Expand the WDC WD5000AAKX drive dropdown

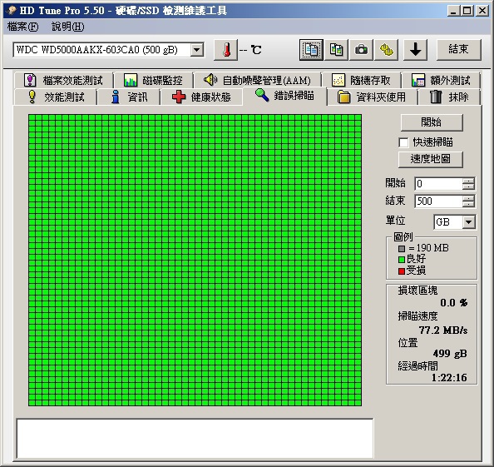coord(197,50)
